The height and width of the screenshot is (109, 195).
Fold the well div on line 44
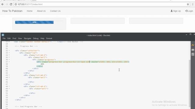point(9,78)
